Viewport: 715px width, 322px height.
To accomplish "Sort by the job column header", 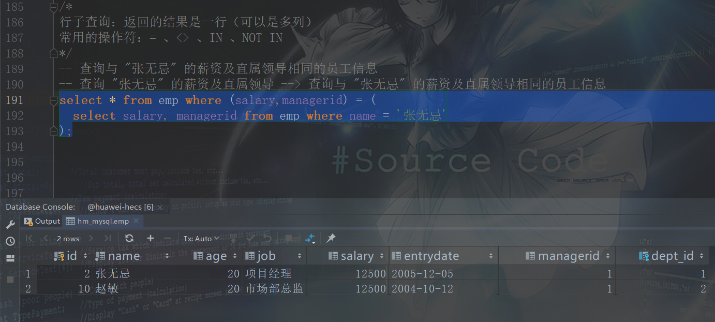I will coord(274,256).
